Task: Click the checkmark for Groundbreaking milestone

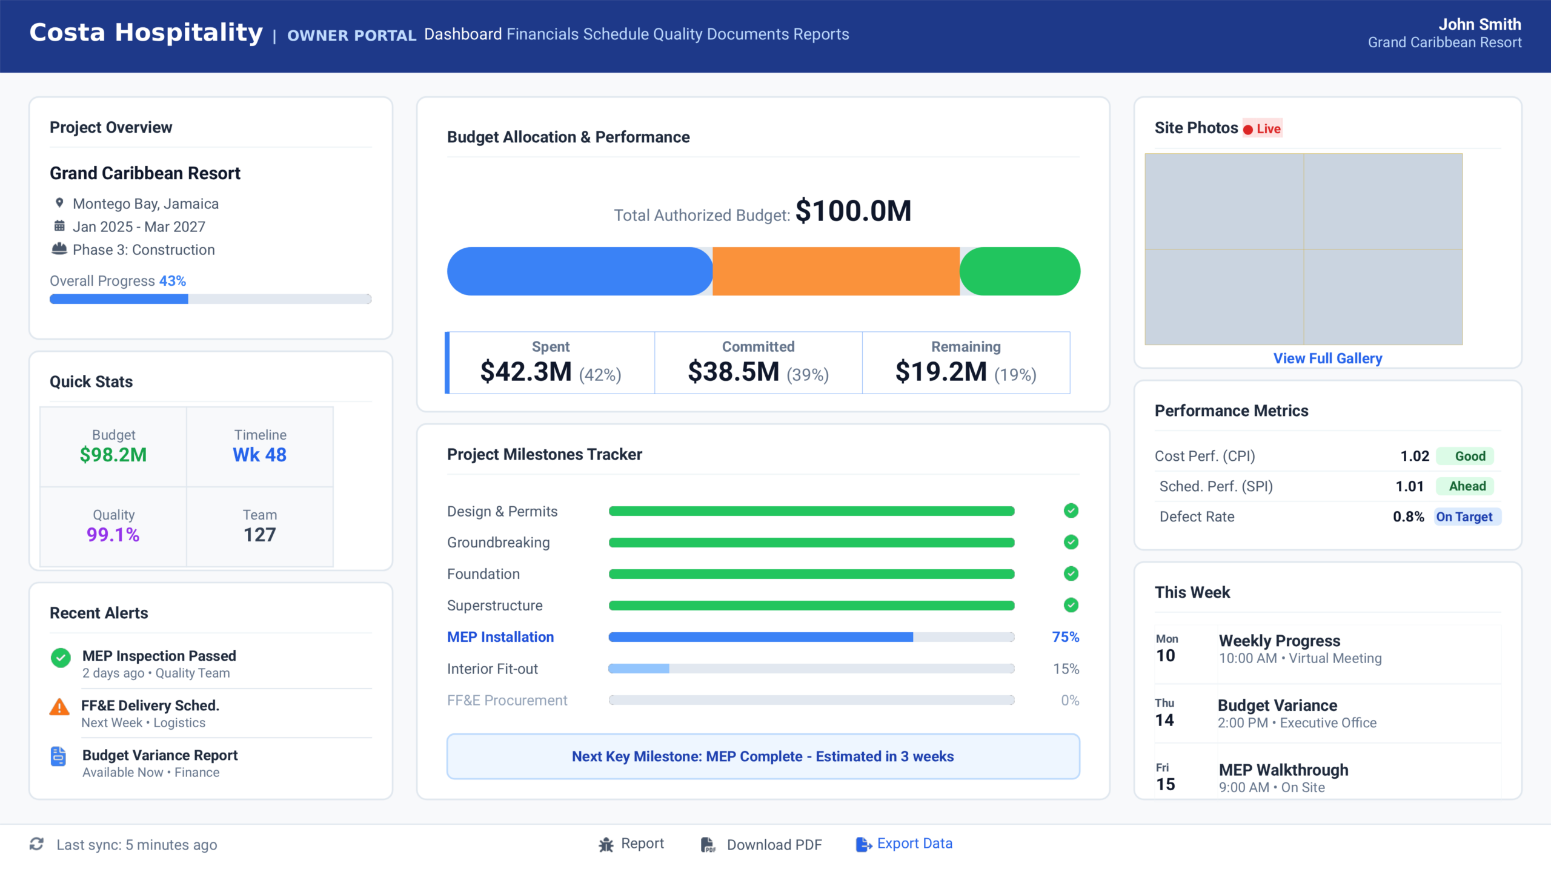Action: click(1071, 542)
